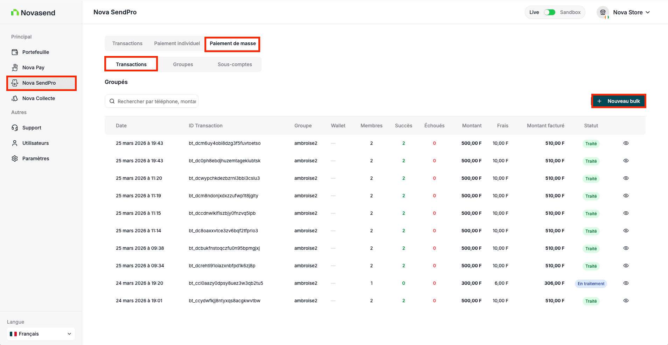Open the Support page

point(41,128)
